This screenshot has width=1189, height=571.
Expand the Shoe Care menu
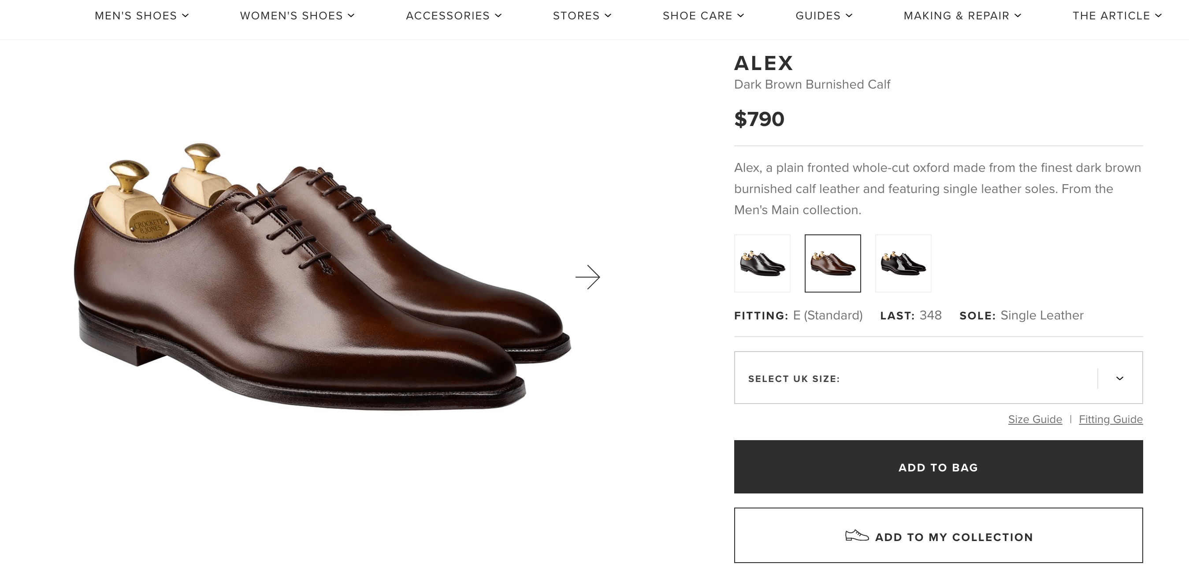tap(703, 16)
